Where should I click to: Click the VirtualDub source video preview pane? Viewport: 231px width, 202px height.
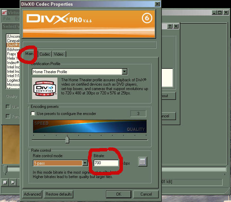pyautogui.click(x=11, y=144)
